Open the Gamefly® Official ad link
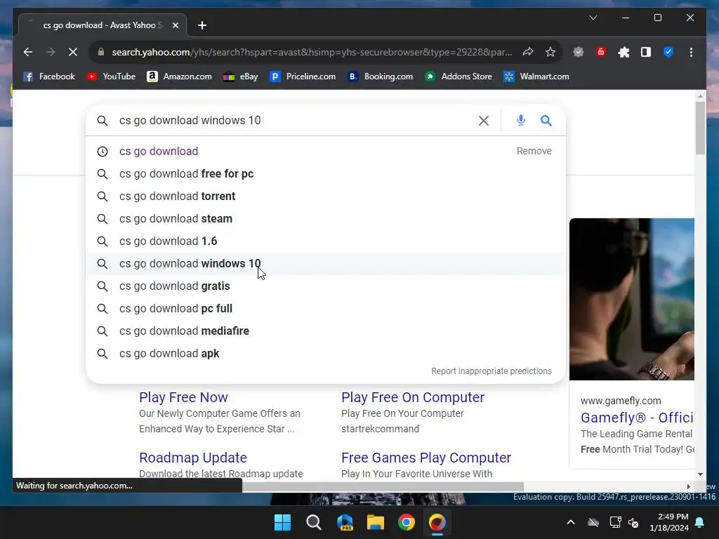Viewport: 719px width, 539px height. (x=637, y=418)
